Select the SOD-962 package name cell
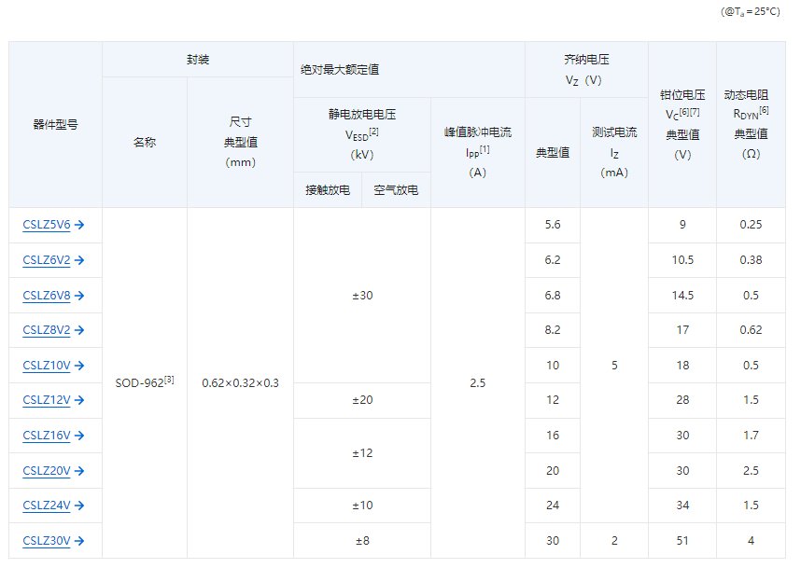This screenshot has height=568, width=801. (x=145, y=382)
